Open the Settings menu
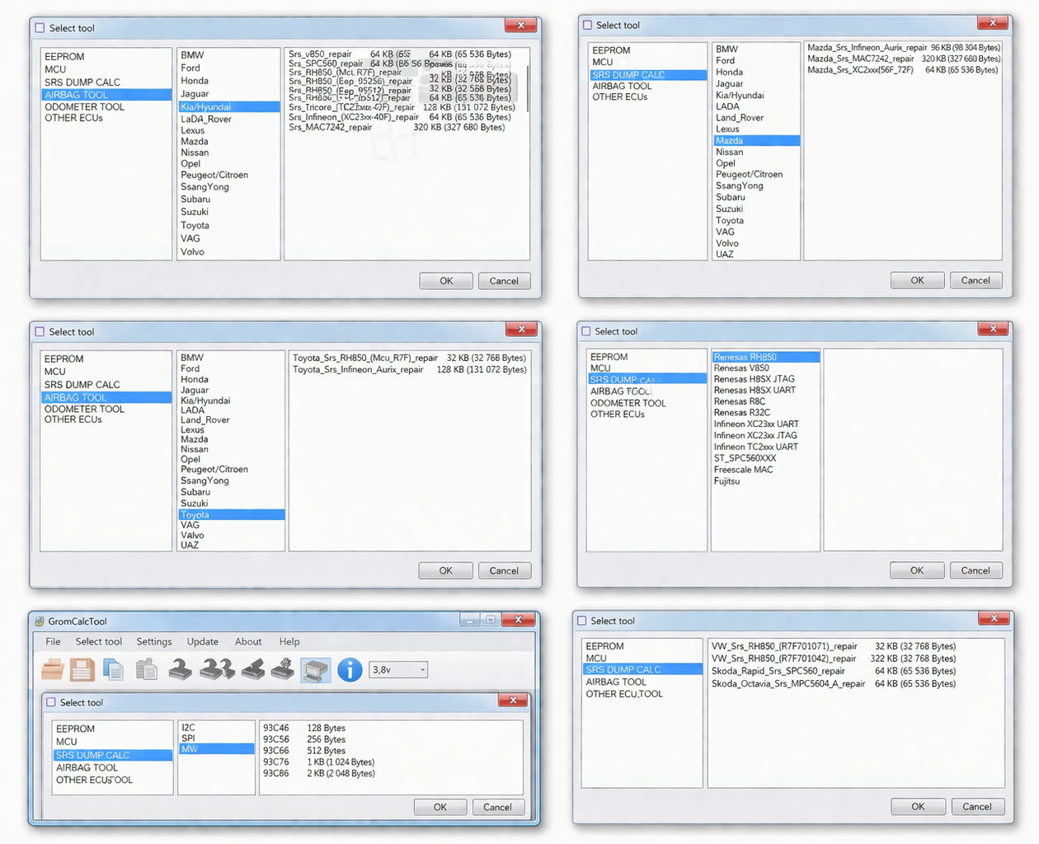The image size is (1039, 844). click(x=154, y=641)
